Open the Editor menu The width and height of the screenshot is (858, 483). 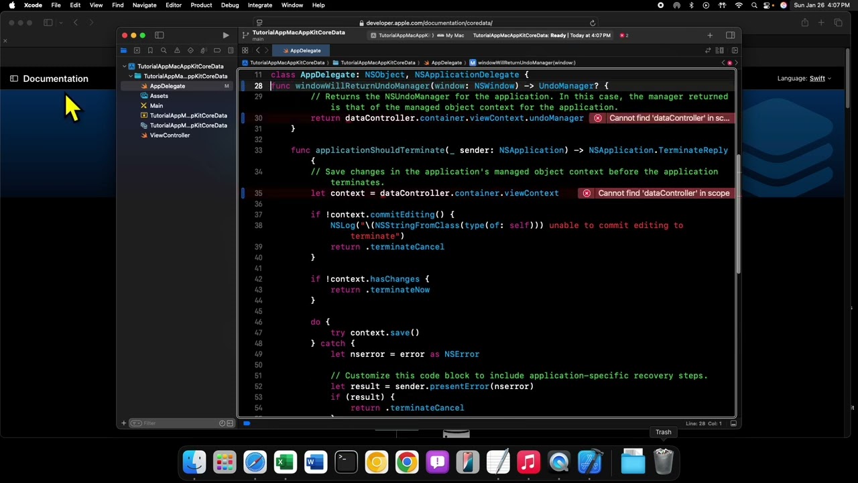point(174,5)
